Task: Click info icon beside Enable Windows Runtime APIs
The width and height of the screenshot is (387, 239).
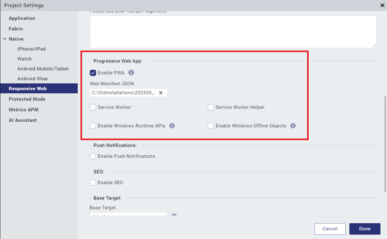Action: coord(172,126)
